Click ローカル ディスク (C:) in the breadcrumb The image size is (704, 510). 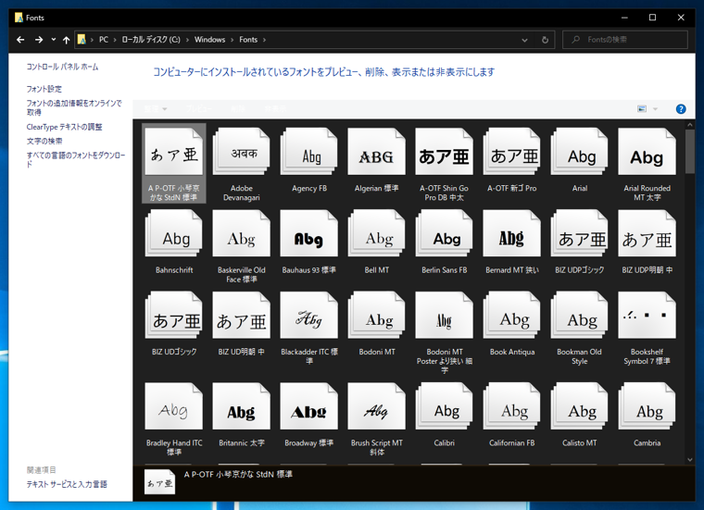pos(151,40)
